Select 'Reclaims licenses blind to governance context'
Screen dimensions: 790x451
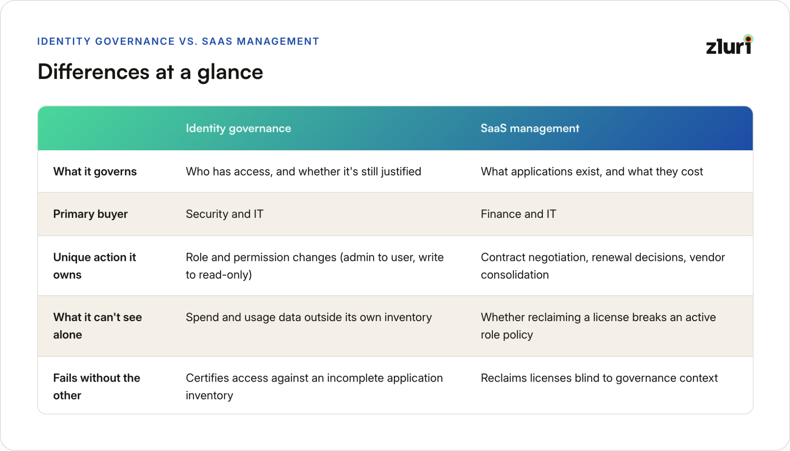point(599,378)
